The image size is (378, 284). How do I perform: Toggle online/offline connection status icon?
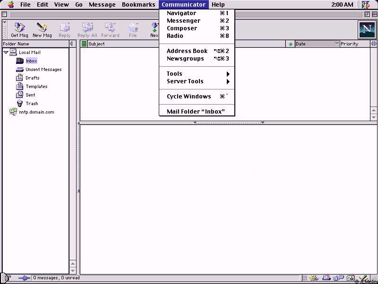[x=24, y=278]
